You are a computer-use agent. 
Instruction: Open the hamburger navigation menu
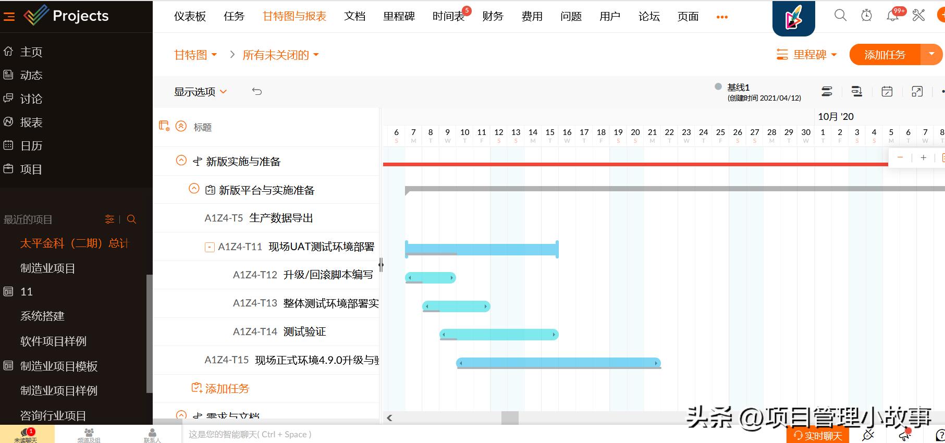[9, 17]
